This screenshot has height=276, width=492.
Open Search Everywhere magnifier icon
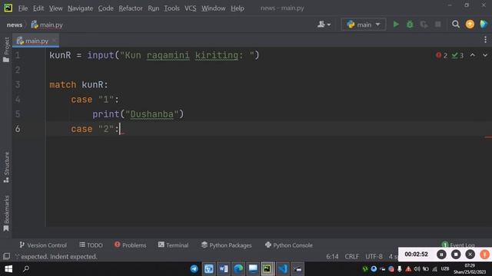[456, 25]
